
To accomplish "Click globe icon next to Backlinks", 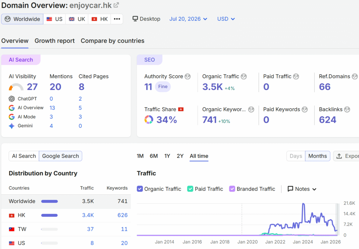I will [347, 110].
